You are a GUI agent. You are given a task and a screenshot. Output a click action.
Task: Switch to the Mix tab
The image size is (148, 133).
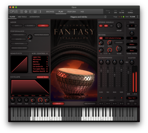(x=82, y=12)
